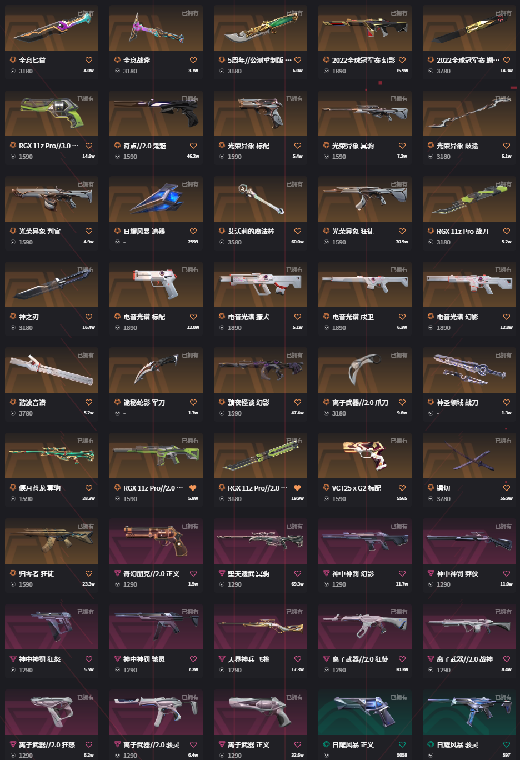
Task: Click the currency icon next to 艾沃莉的魔法棒's 3580 price
Action: point(222,242)
